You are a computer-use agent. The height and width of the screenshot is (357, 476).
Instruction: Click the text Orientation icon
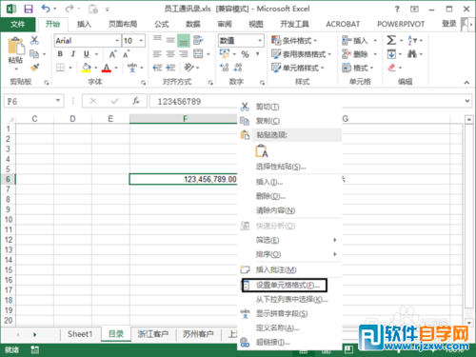click(189, 68)
